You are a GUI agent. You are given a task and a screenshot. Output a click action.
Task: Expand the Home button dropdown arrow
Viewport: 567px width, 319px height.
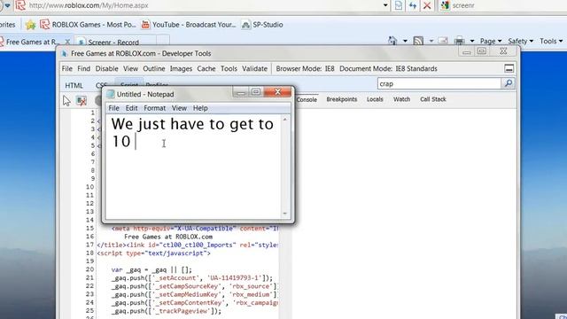pos(405,41)
